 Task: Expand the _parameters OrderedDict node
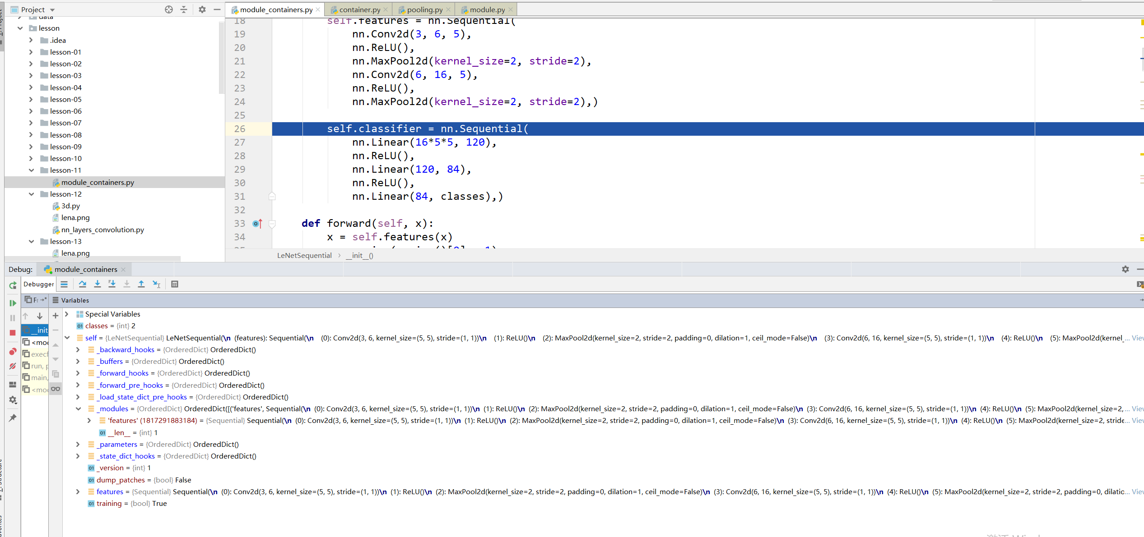78,444
